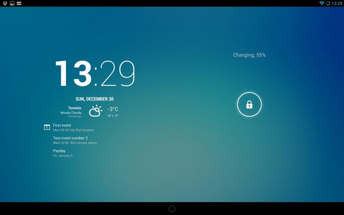
Task: Tap the '2 minutes ago' update text
Action: click(74, 116)
